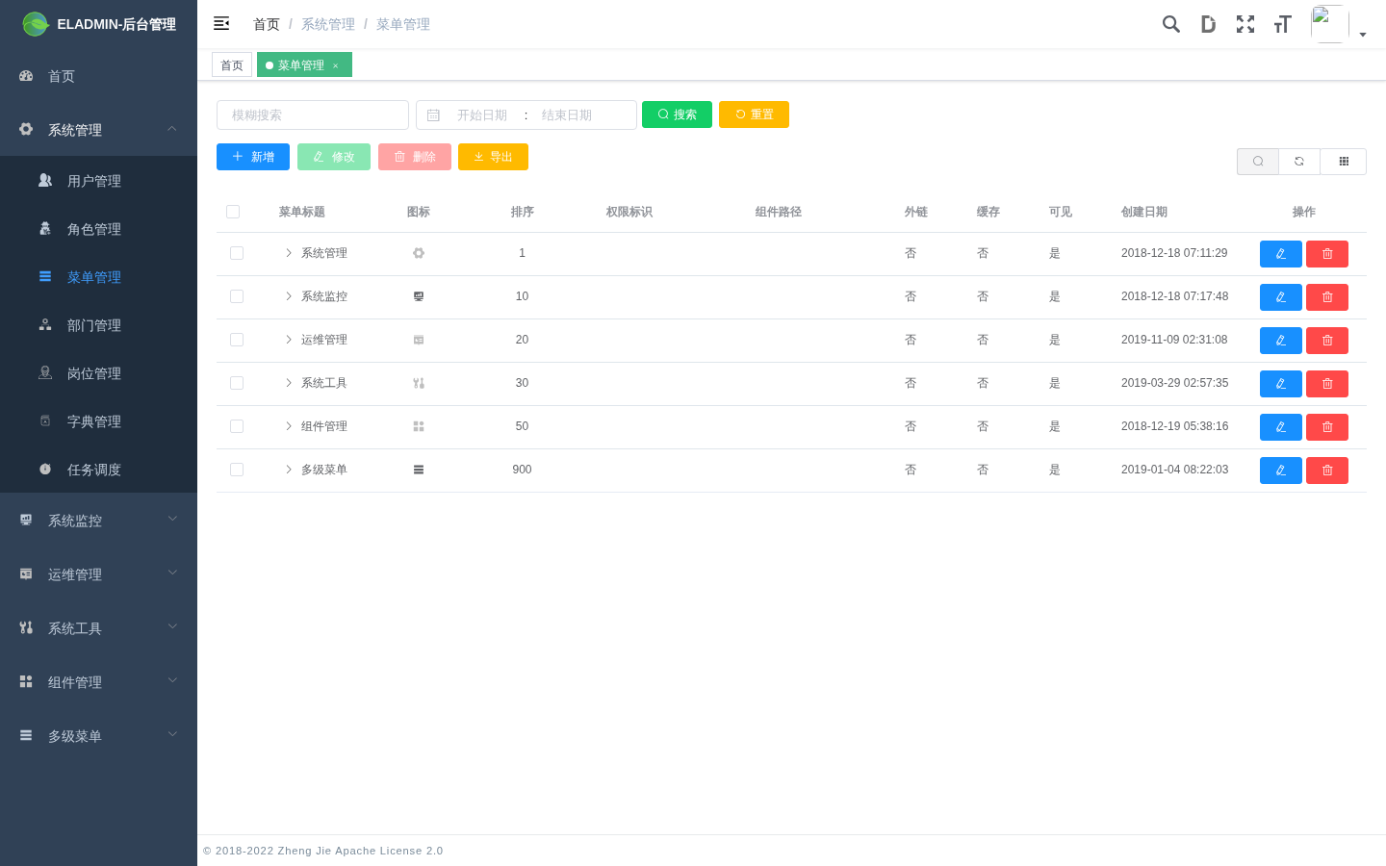Click the green 搜索 button
Viewport: 1386px width, 866px height.
point(677,115)
